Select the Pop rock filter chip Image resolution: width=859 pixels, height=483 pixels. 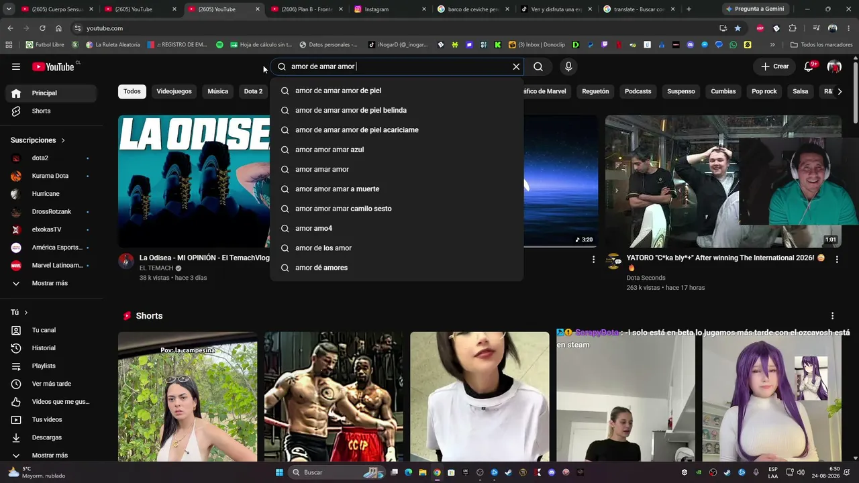pyautogui.click(x=764, y=91)
